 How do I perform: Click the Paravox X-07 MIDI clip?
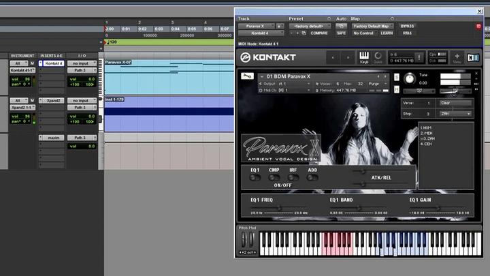[x=169, y=77]
